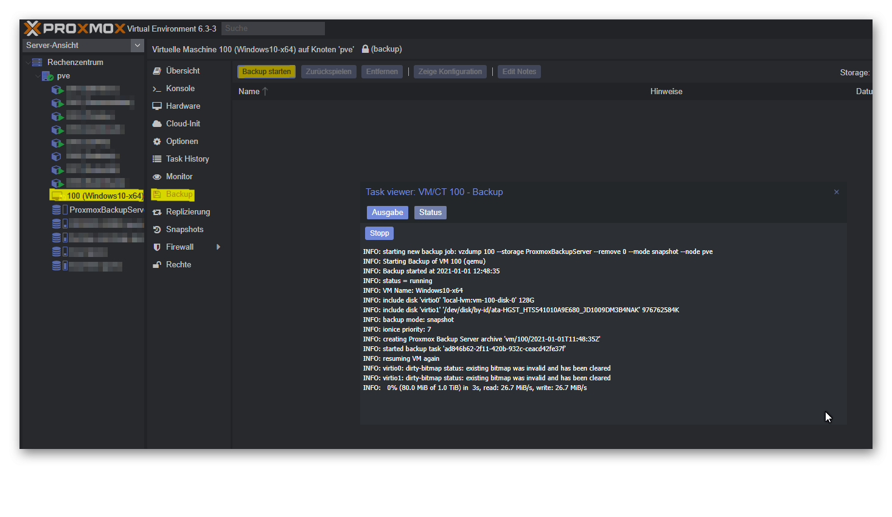Select VM 100 (Windows10-x64) in tree
The width and height of the screenshot is (892, 517).
pyautogui.click(x=105, y=196)
